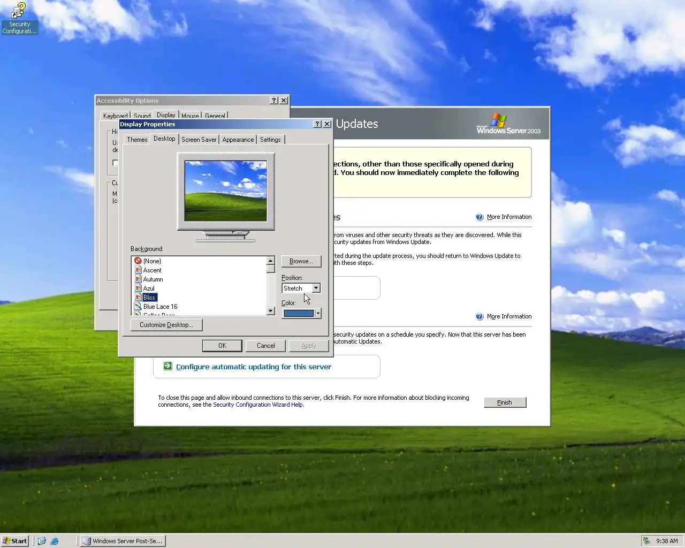The image size is (685, 548).
Task: Open Configure automatic updating for this server
Action: [x=254, y=367]
